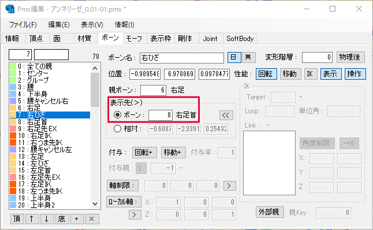Click the empty search field above bone list

tap(51, 54)
